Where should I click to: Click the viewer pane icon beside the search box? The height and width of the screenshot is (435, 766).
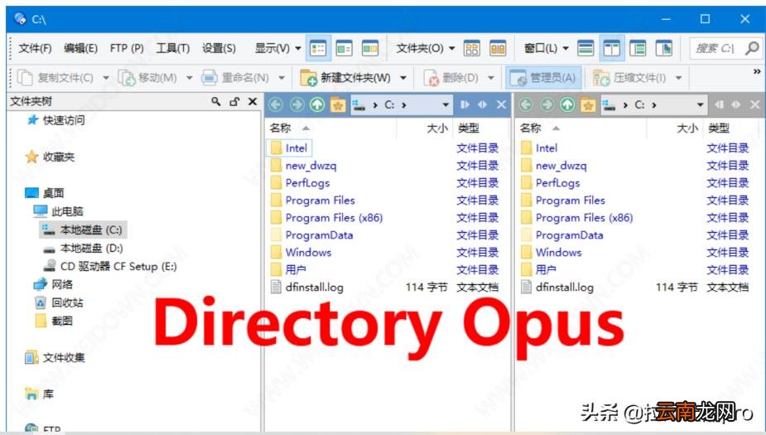point(663,48)
